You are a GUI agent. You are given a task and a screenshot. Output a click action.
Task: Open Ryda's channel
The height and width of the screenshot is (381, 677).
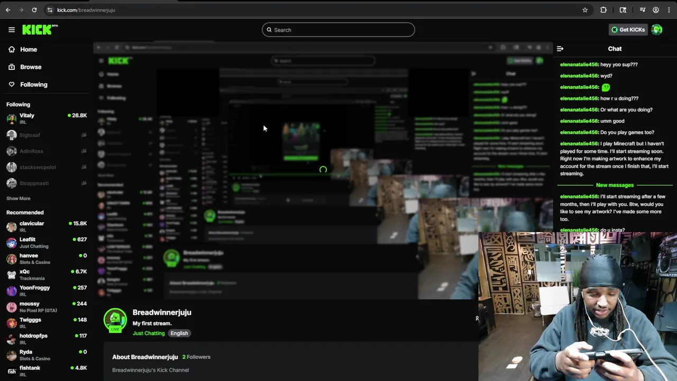coord(46,355)
